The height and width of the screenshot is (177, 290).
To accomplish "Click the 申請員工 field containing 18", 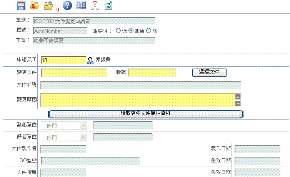I will 63,60.
